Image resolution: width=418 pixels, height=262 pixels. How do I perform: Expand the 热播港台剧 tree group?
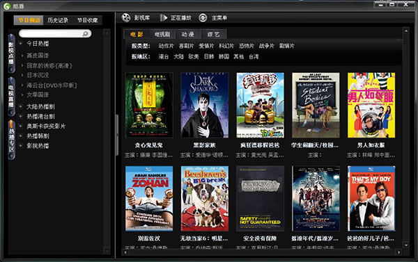pos(20,116)
